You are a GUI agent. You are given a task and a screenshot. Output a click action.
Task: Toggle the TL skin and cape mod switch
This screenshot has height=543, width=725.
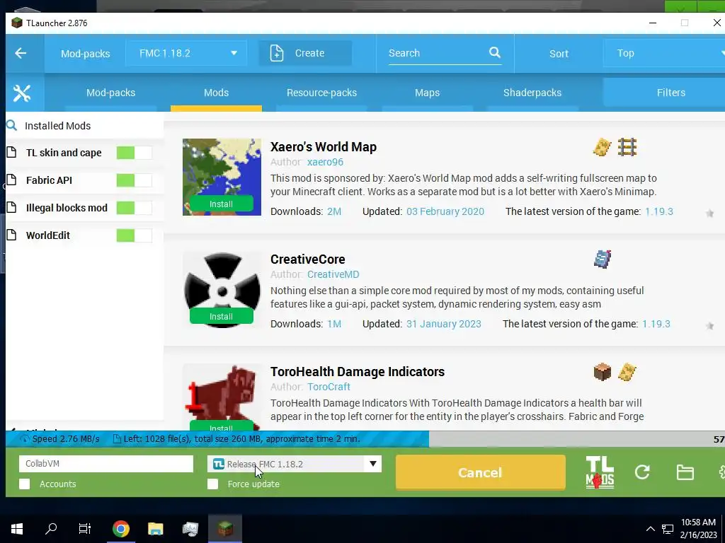[x=134, y=153]
